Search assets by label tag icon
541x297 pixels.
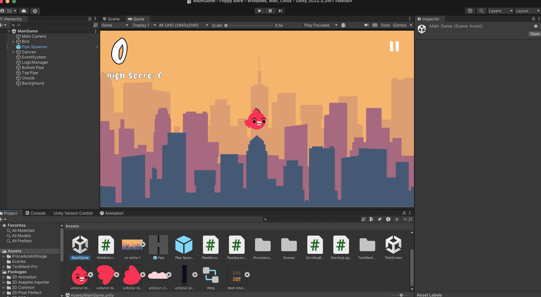(380, 219)
